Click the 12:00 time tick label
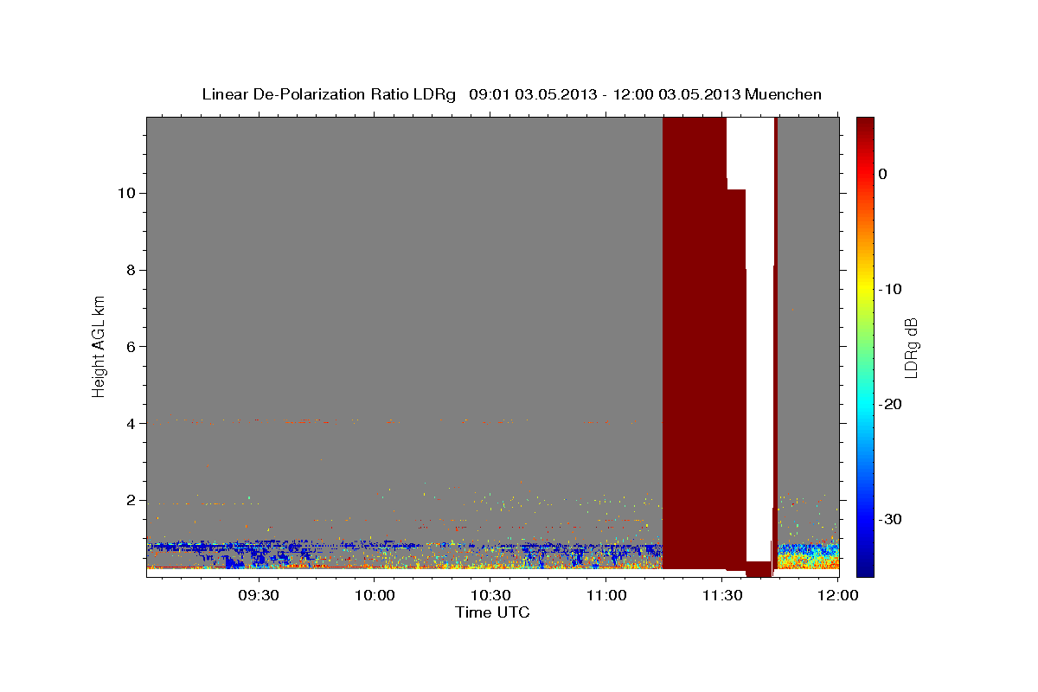1038x692 pixels. tap(836, 595)
